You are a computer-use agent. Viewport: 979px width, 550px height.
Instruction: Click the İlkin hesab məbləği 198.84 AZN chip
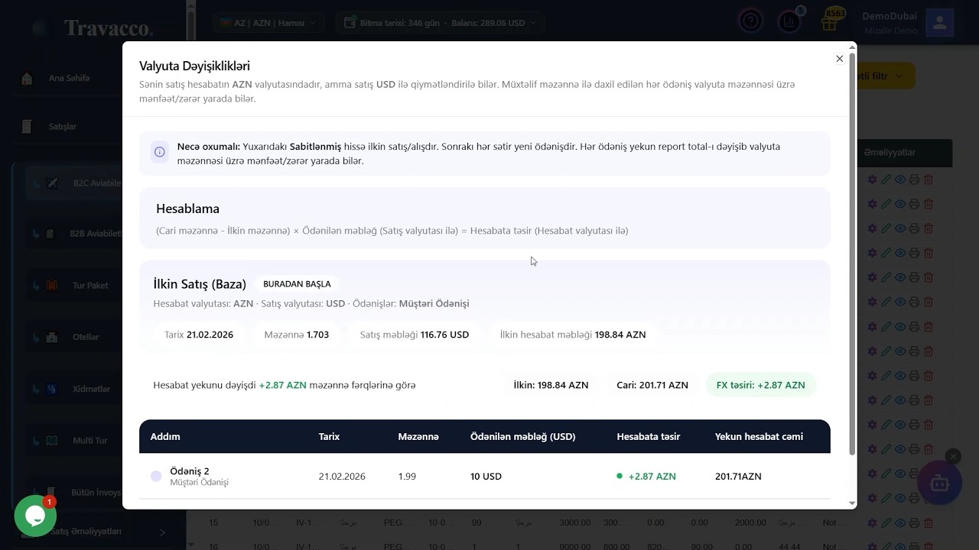click(573, 335)
